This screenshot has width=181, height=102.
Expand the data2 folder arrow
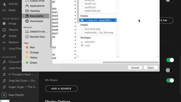pos(75,16)
